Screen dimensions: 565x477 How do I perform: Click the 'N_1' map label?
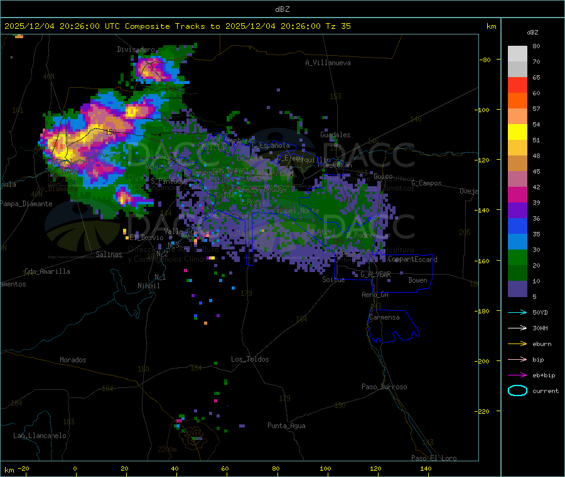160,277
